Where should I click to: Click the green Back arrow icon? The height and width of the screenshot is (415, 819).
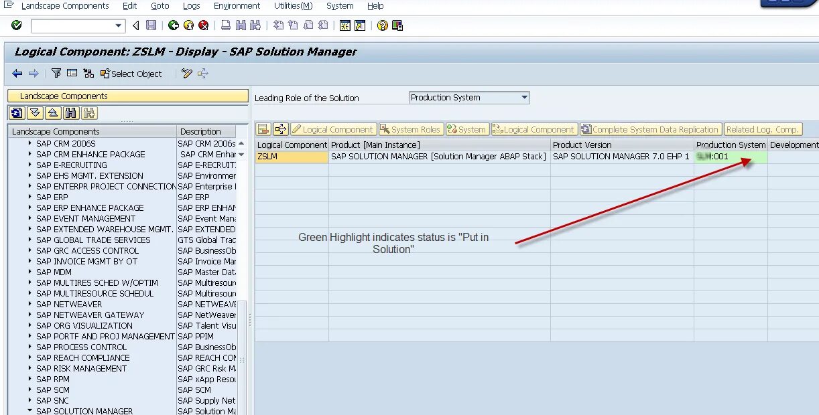[174, 25]
